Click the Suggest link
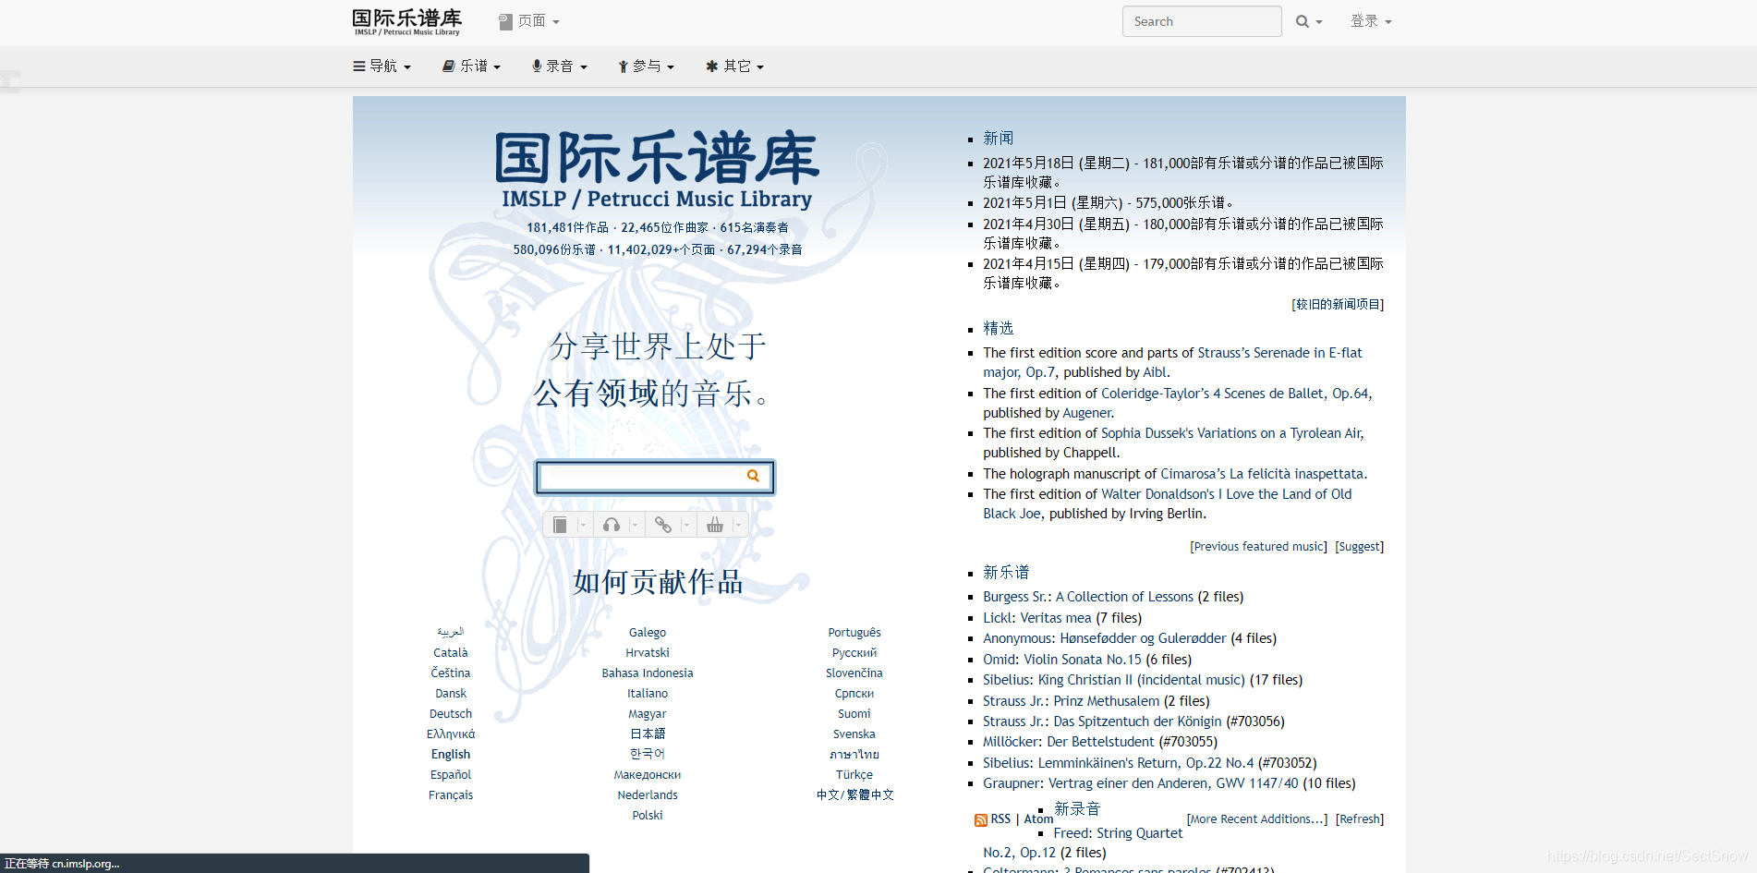The width and height of the screenshot is (1757, 873). [x=1359, y=547]
